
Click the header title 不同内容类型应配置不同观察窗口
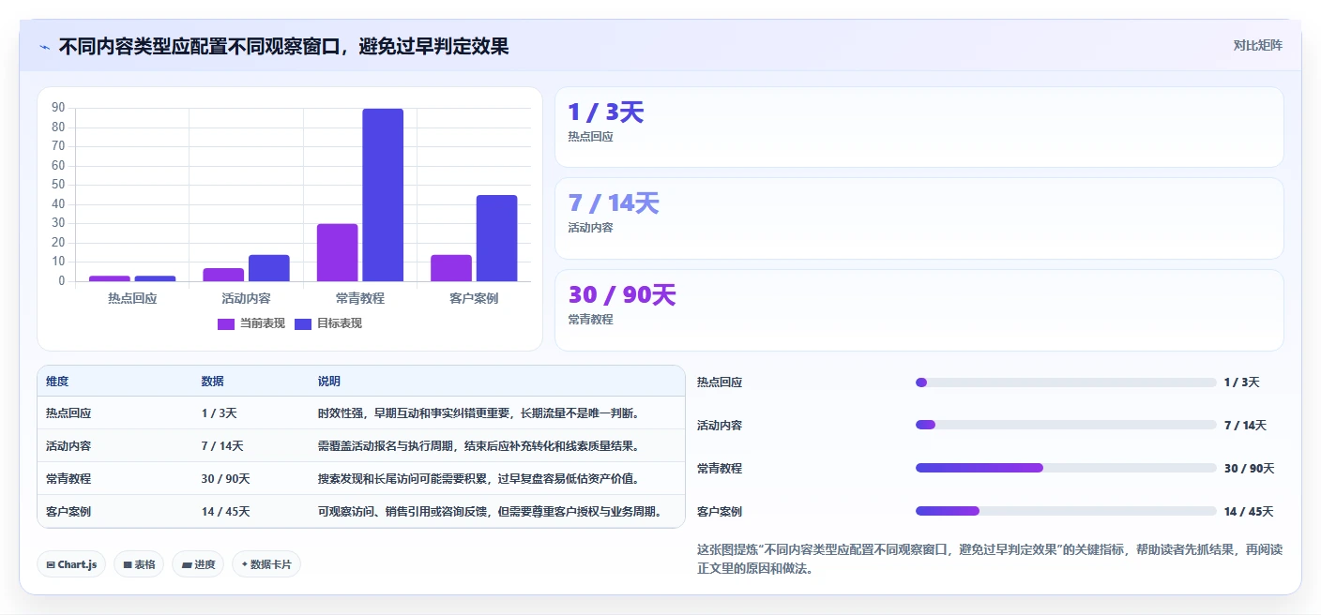[283, 46]
